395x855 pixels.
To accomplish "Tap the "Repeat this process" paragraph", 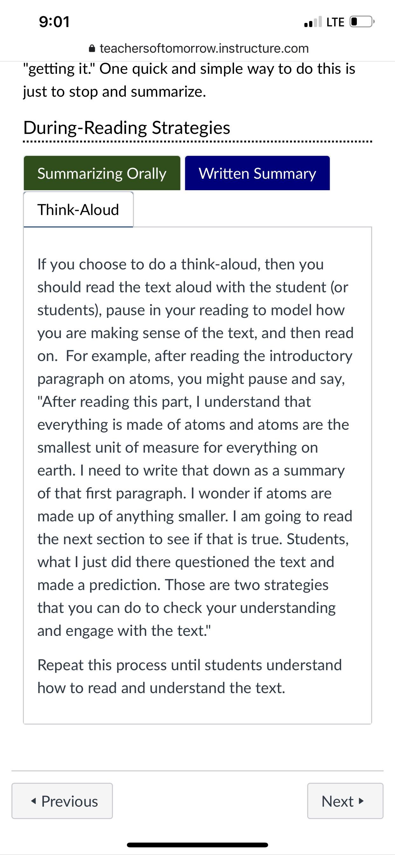I will [190, 677].
